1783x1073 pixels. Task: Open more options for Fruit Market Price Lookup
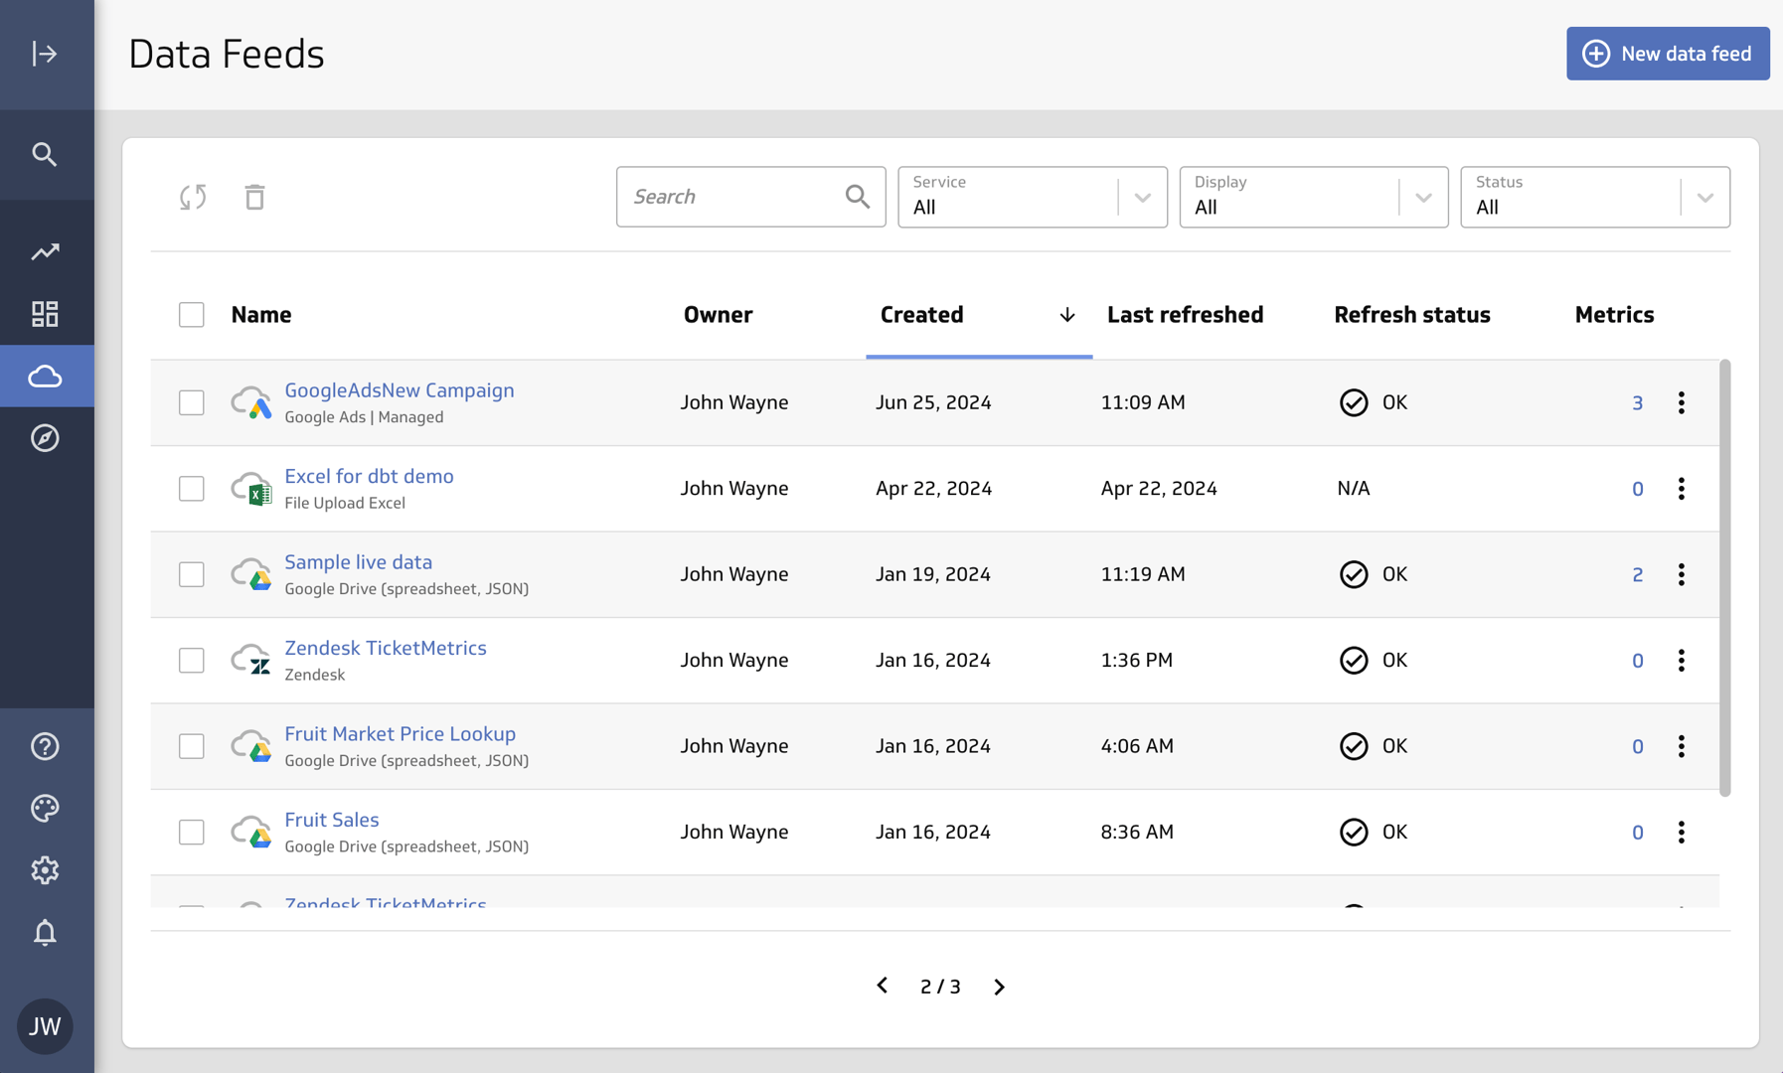(1682, 746)
